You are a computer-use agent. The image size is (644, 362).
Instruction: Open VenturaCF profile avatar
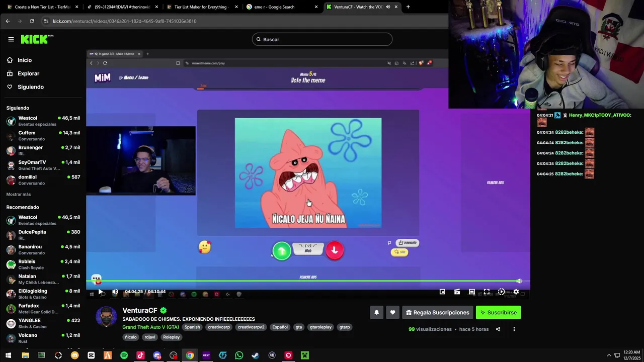click(106, 317)
